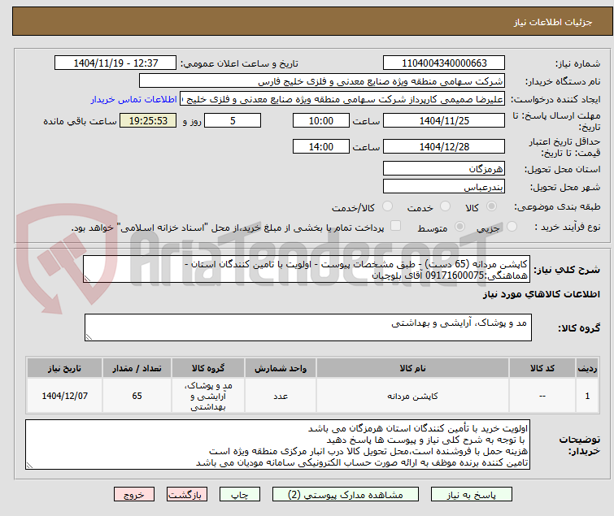Viewport: 614px width, 516px height.
Task: Click the request creator field علیرضا صمیمی
Action: pos(342,99)
